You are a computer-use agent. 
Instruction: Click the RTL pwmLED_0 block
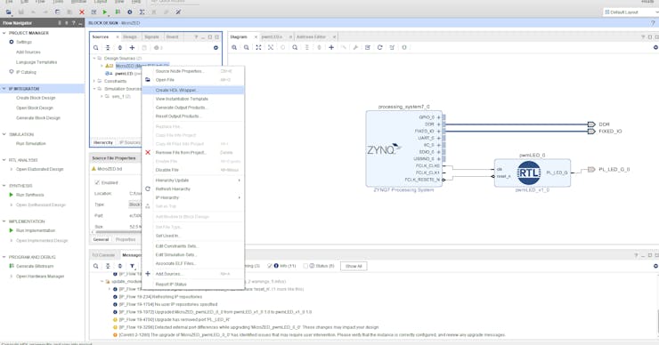pyautogui.click(x=532, y=172)
